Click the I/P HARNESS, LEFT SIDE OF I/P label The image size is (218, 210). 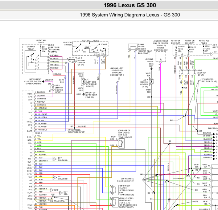tap(209, 80)
